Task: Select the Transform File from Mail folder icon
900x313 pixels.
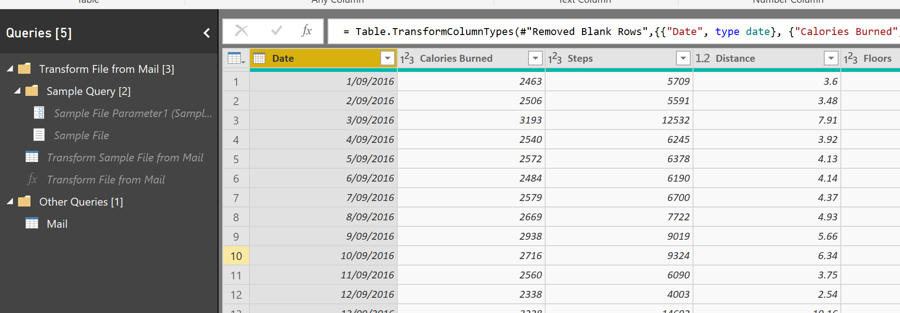Action: click(24, 69)
